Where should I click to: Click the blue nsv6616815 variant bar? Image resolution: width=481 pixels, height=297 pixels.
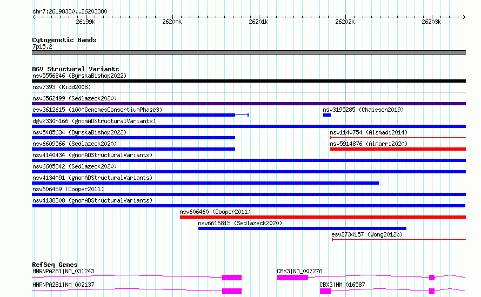coord(302,228)
